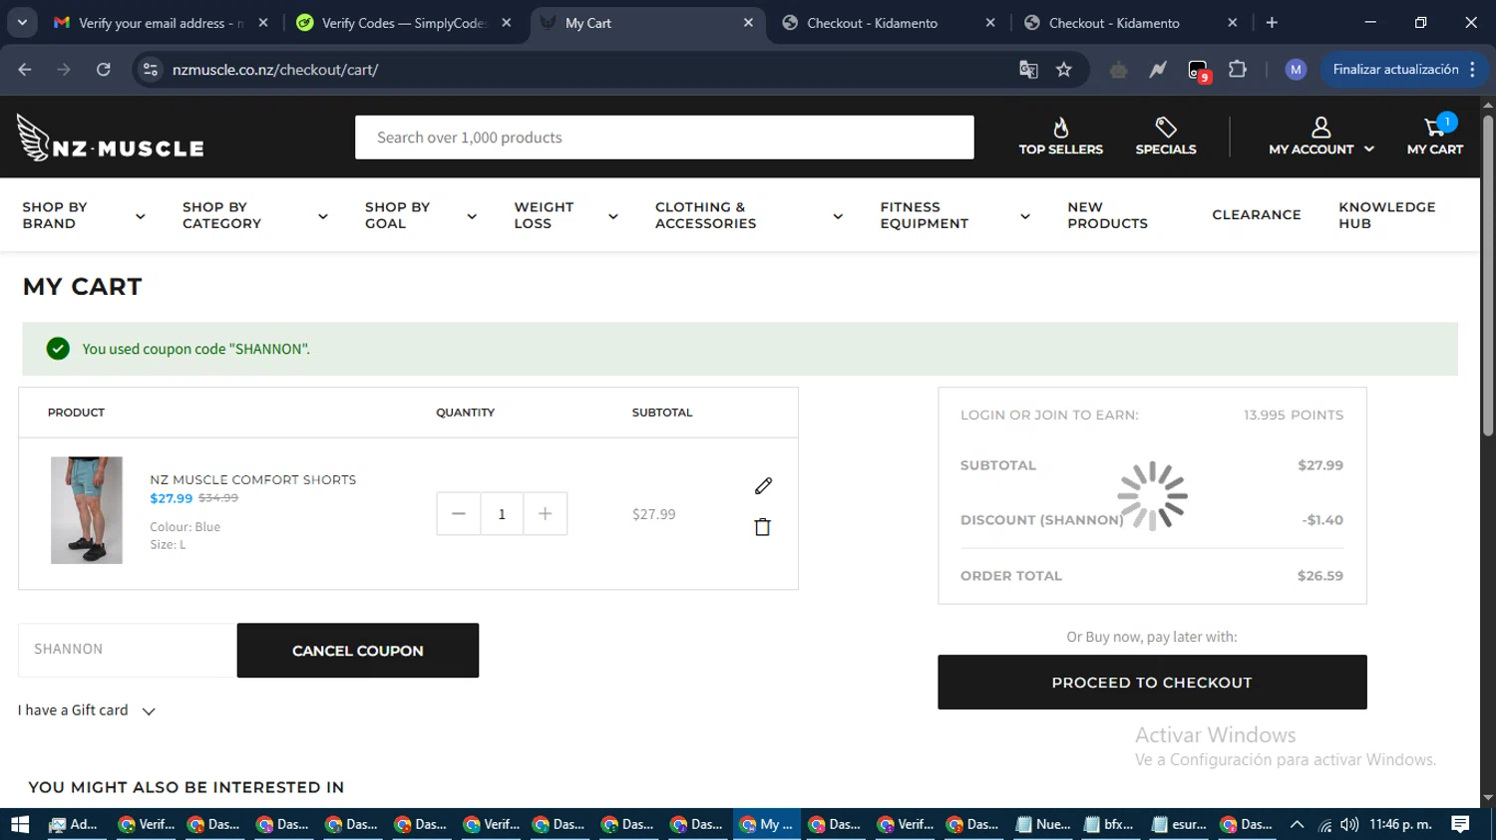This screenshot has height=840, width=1496.
Task: Expand I have a Gift card
Action: [87, 710]
